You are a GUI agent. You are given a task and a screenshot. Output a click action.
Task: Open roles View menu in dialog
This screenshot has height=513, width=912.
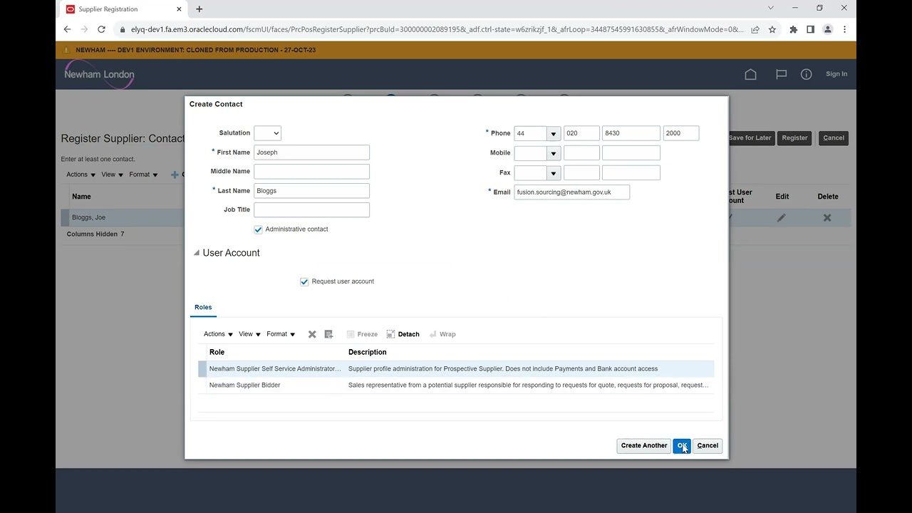point(249,334)
